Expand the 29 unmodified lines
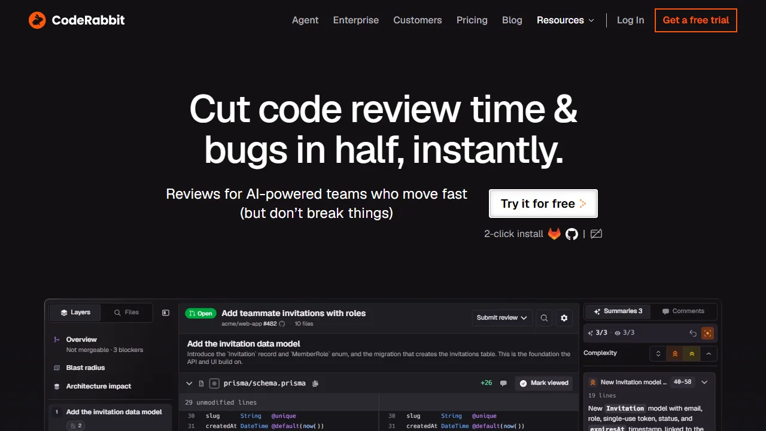 pyautogui.click(x=221, y=402)
